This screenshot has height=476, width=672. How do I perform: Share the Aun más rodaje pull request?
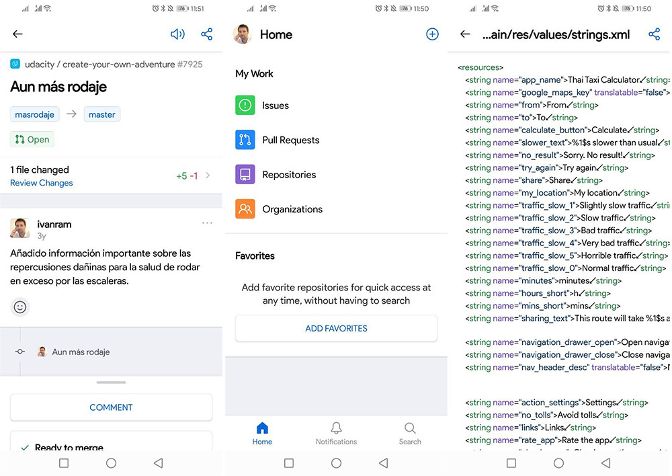click(206, 34)
